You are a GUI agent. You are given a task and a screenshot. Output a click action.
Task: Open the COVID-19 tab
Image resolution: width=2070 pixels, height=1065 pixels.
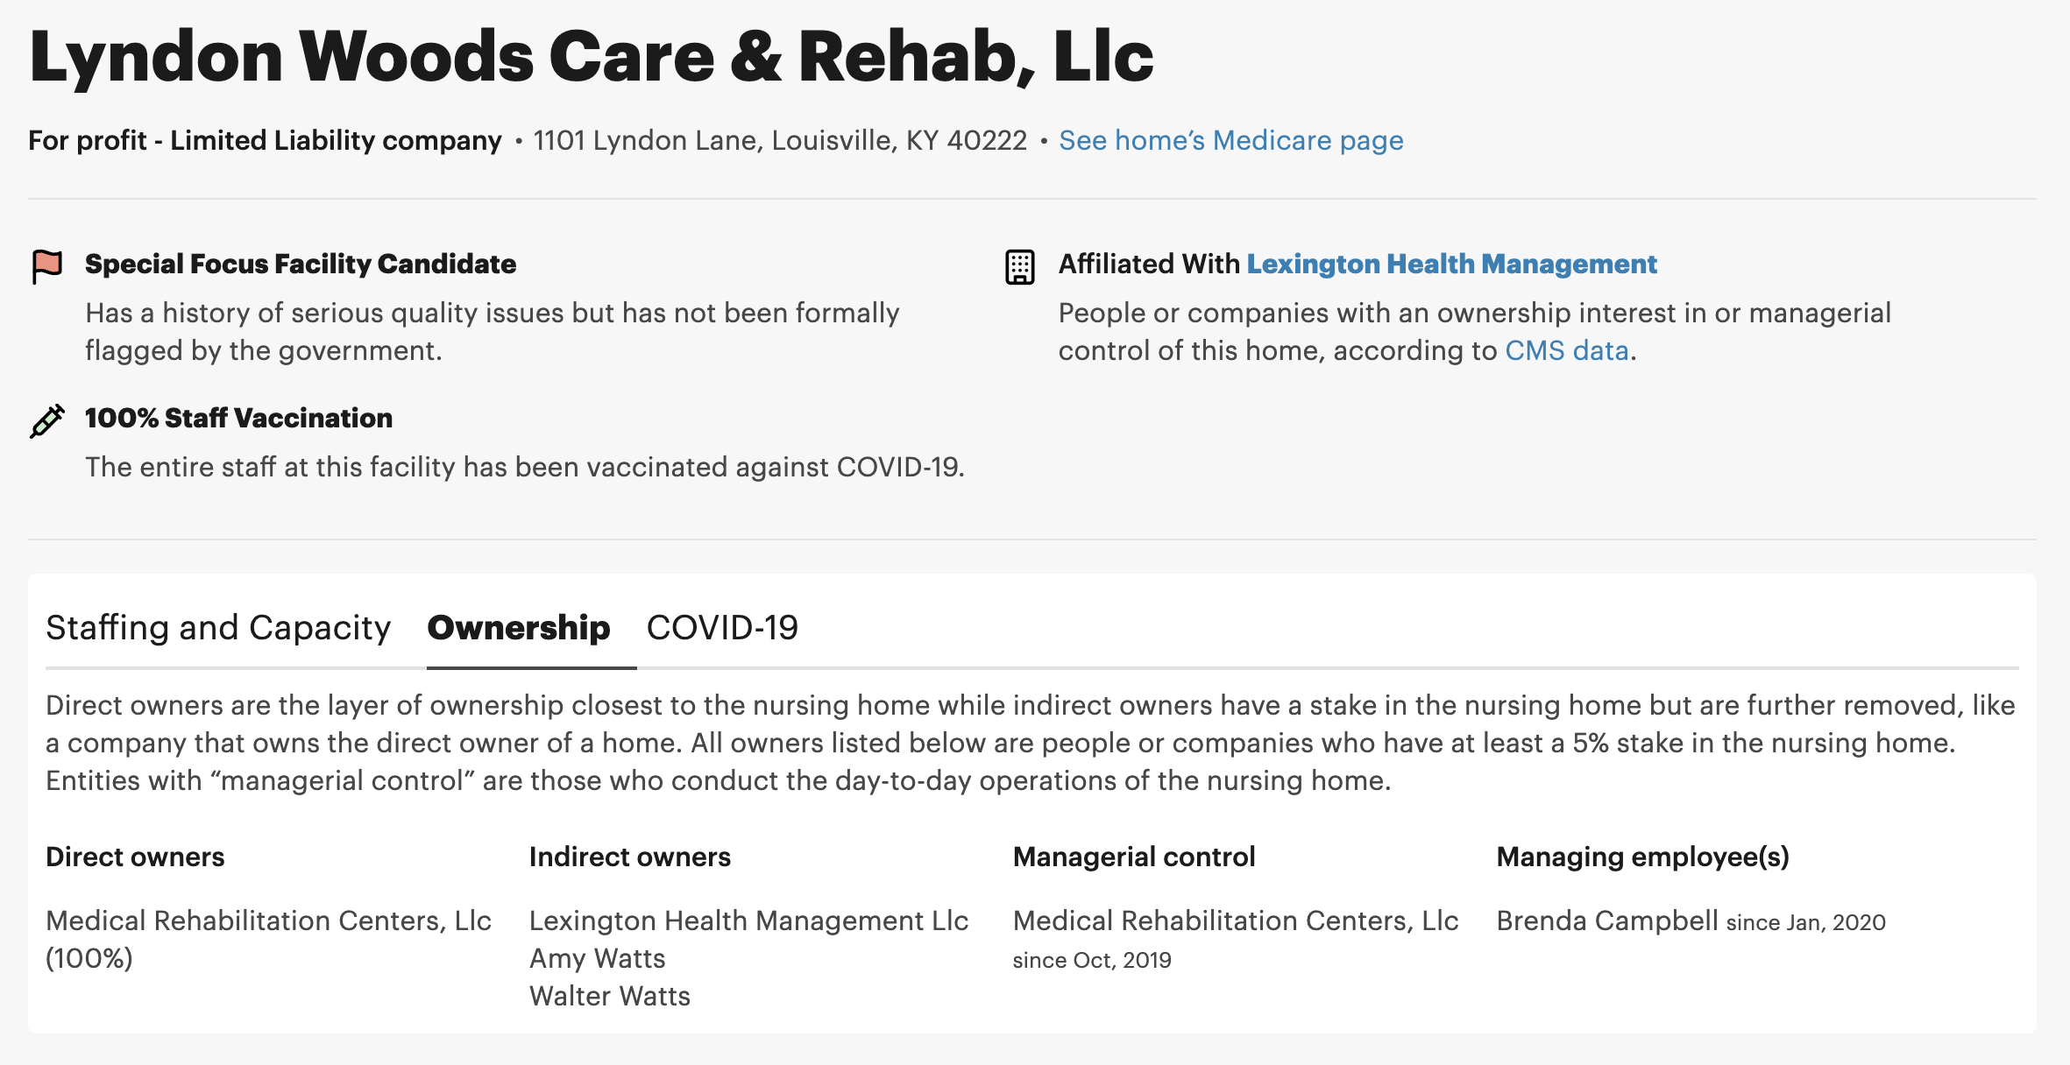pyautogui.click(x=722, y=628)
